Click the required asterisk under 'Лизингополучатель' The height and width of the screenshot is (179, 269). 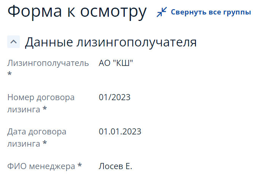[x=10, y=74]
